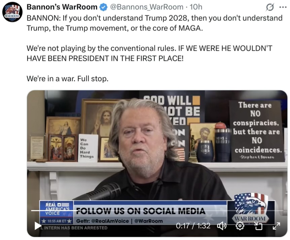Image resolution: width=290 pixels, height=240 pixels.
Task: Click the video elapsed time 0:17 / 1:32
Action: point(193,226)
